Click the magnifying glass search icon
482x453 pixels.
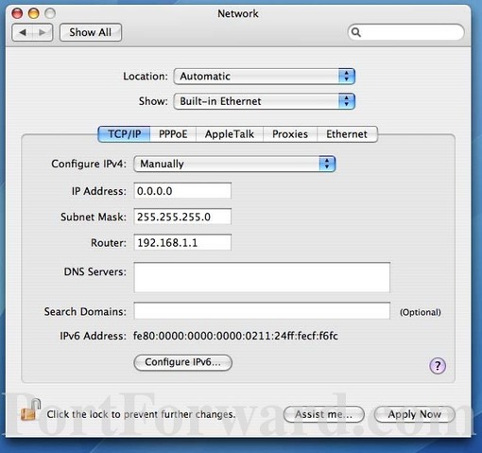(x=356, y=32)
